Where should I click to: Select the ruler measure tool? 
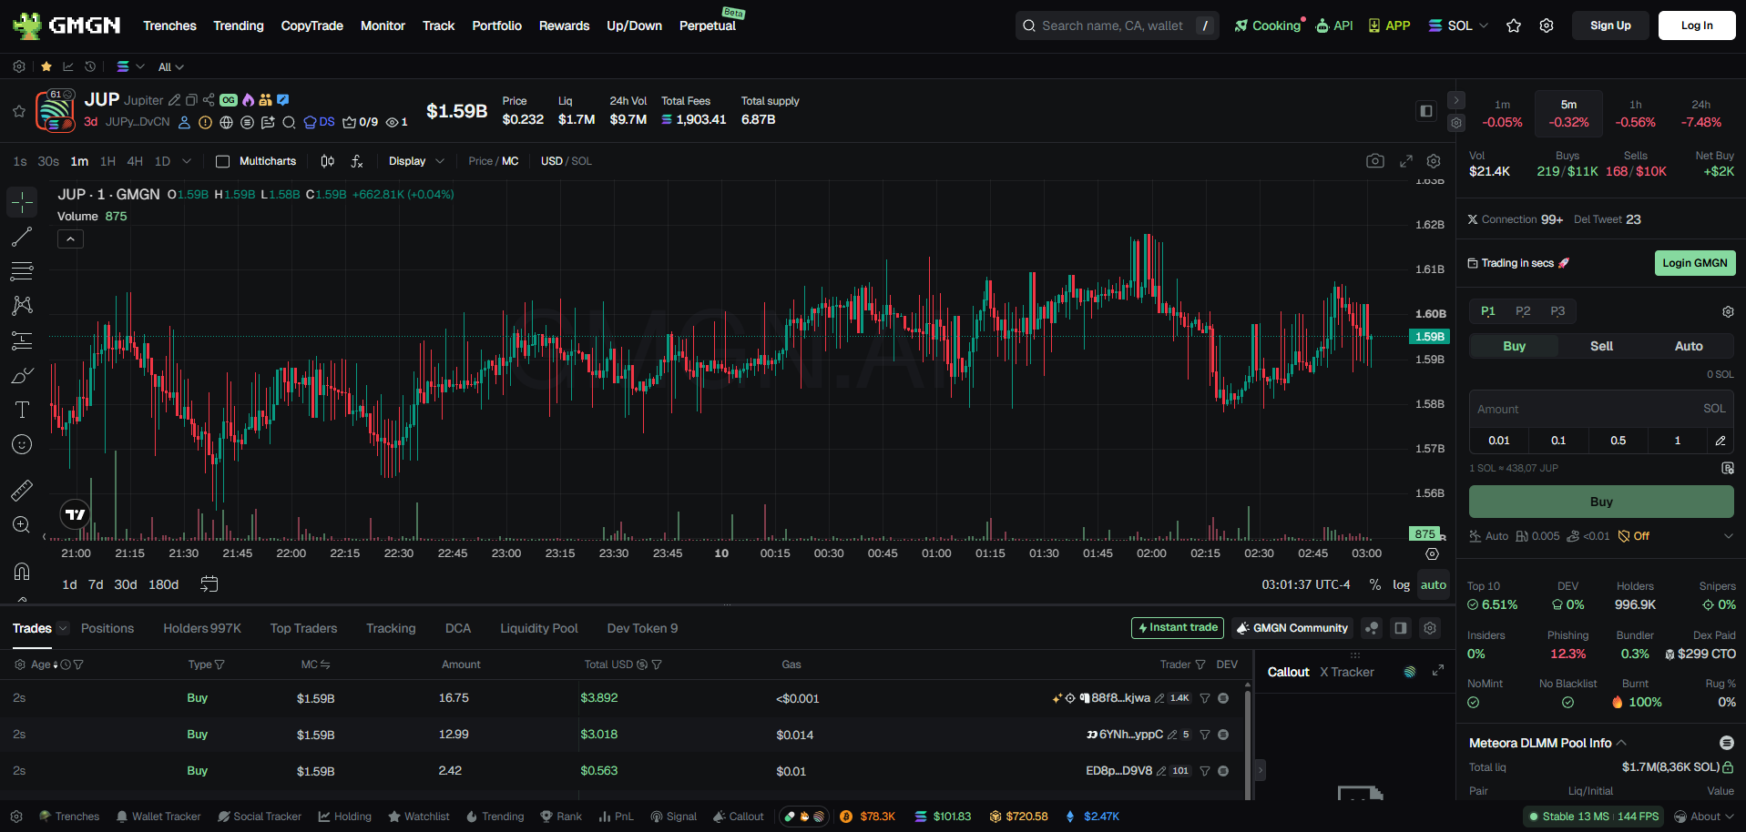pyautogui.click(x=22, y=491)
